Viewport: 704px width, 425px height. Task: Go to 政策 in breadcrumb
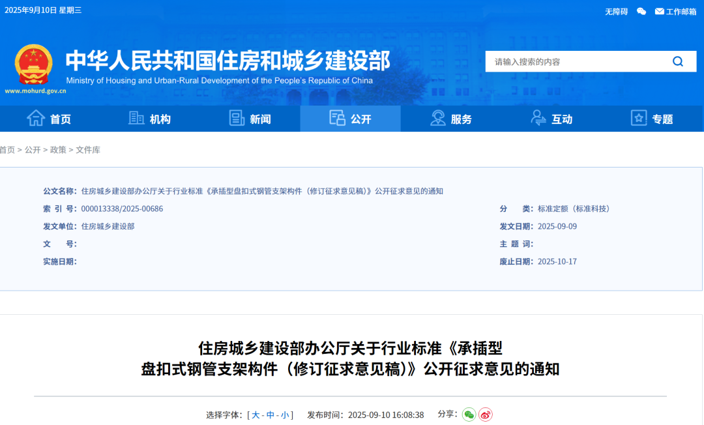pos(58,150)
